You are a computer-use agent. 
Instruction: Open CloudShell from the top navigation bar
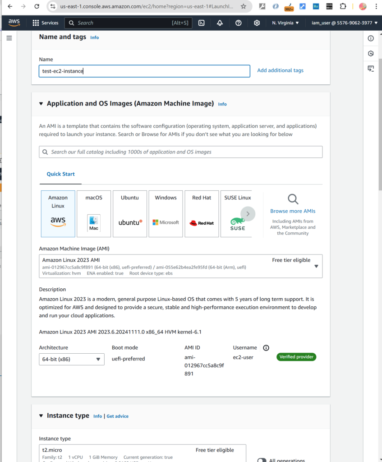click(x=202, y=23)
